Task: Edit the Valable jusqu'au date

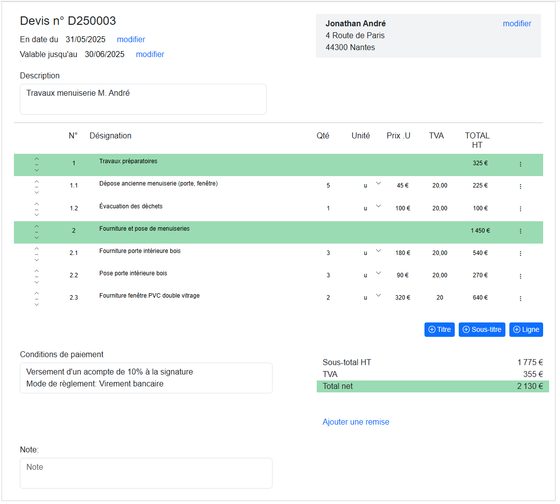Action: 150,55
